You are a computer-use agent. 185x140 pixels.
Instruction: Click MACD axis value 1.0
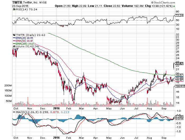pos(179,111)
